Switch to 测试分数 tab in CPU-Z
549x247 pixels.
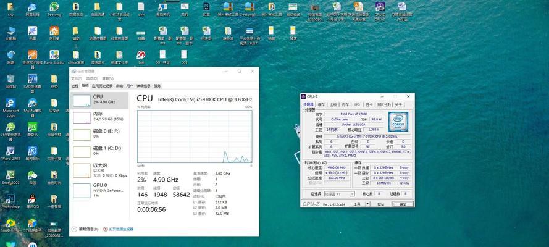(x=383, y=104)
